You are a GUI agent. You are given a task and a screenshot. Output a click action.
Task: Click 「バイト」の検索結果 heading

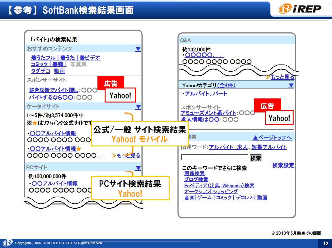pyautogui.click(x=54, y=40)
